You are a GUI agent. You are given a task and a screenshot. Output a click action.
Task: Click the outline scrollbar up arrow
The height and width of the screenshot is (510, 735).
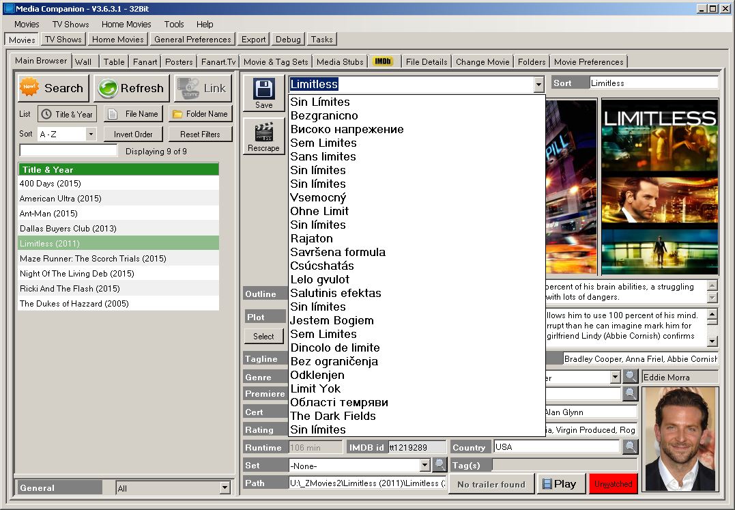(x=712, y=285)
